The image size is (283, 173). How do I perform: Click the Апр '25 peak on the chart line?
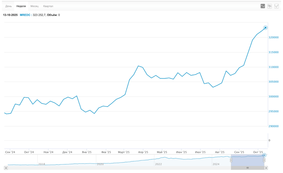(138, 66)
